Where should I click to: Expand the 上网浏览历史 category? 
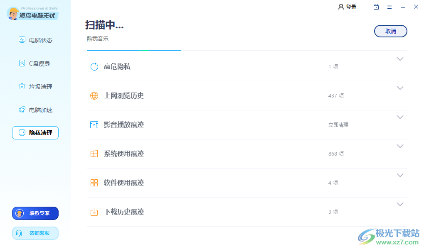(400, 88)
